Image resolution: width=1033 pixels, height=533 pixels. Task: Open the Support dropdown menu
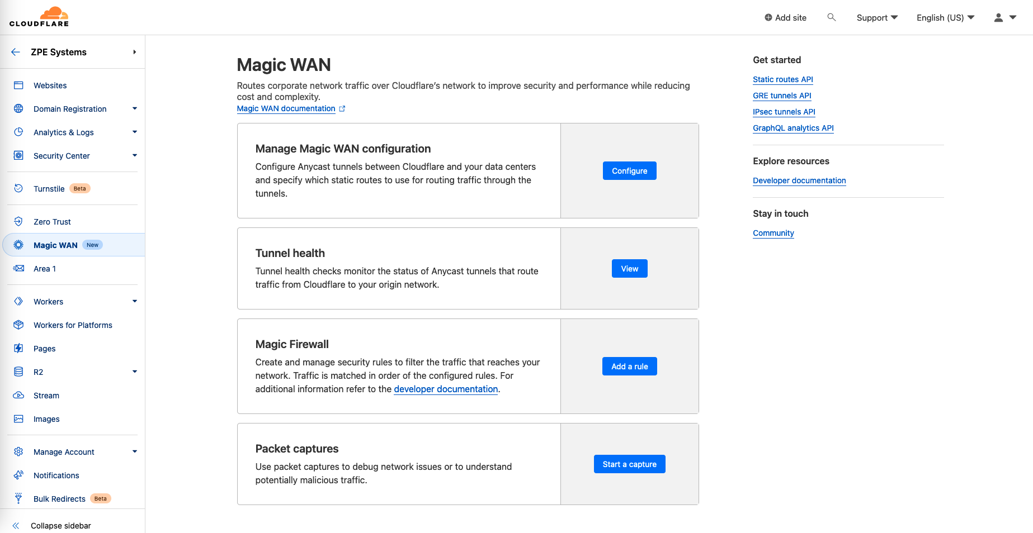[x=877, y=18]
